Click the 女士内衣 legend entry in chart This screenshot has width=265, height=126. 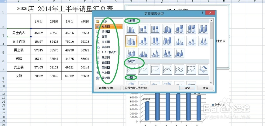pyautogui.click(x=219, y=105)
